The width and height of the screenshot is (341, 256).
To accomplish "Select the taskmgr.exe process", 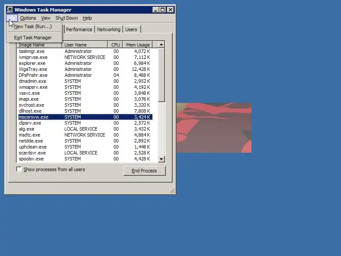I will tap(85, 51).
